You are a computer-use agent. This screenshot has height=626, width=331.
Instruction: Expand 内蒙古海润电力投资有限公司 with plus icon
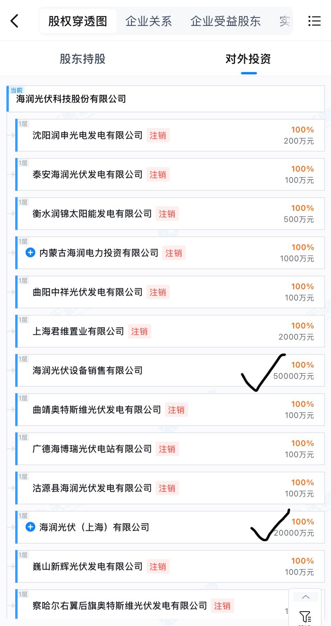coord(30,252)
